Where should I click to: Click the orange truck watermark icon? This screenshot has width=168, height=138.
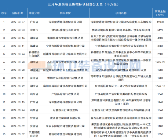click(38, 66)
